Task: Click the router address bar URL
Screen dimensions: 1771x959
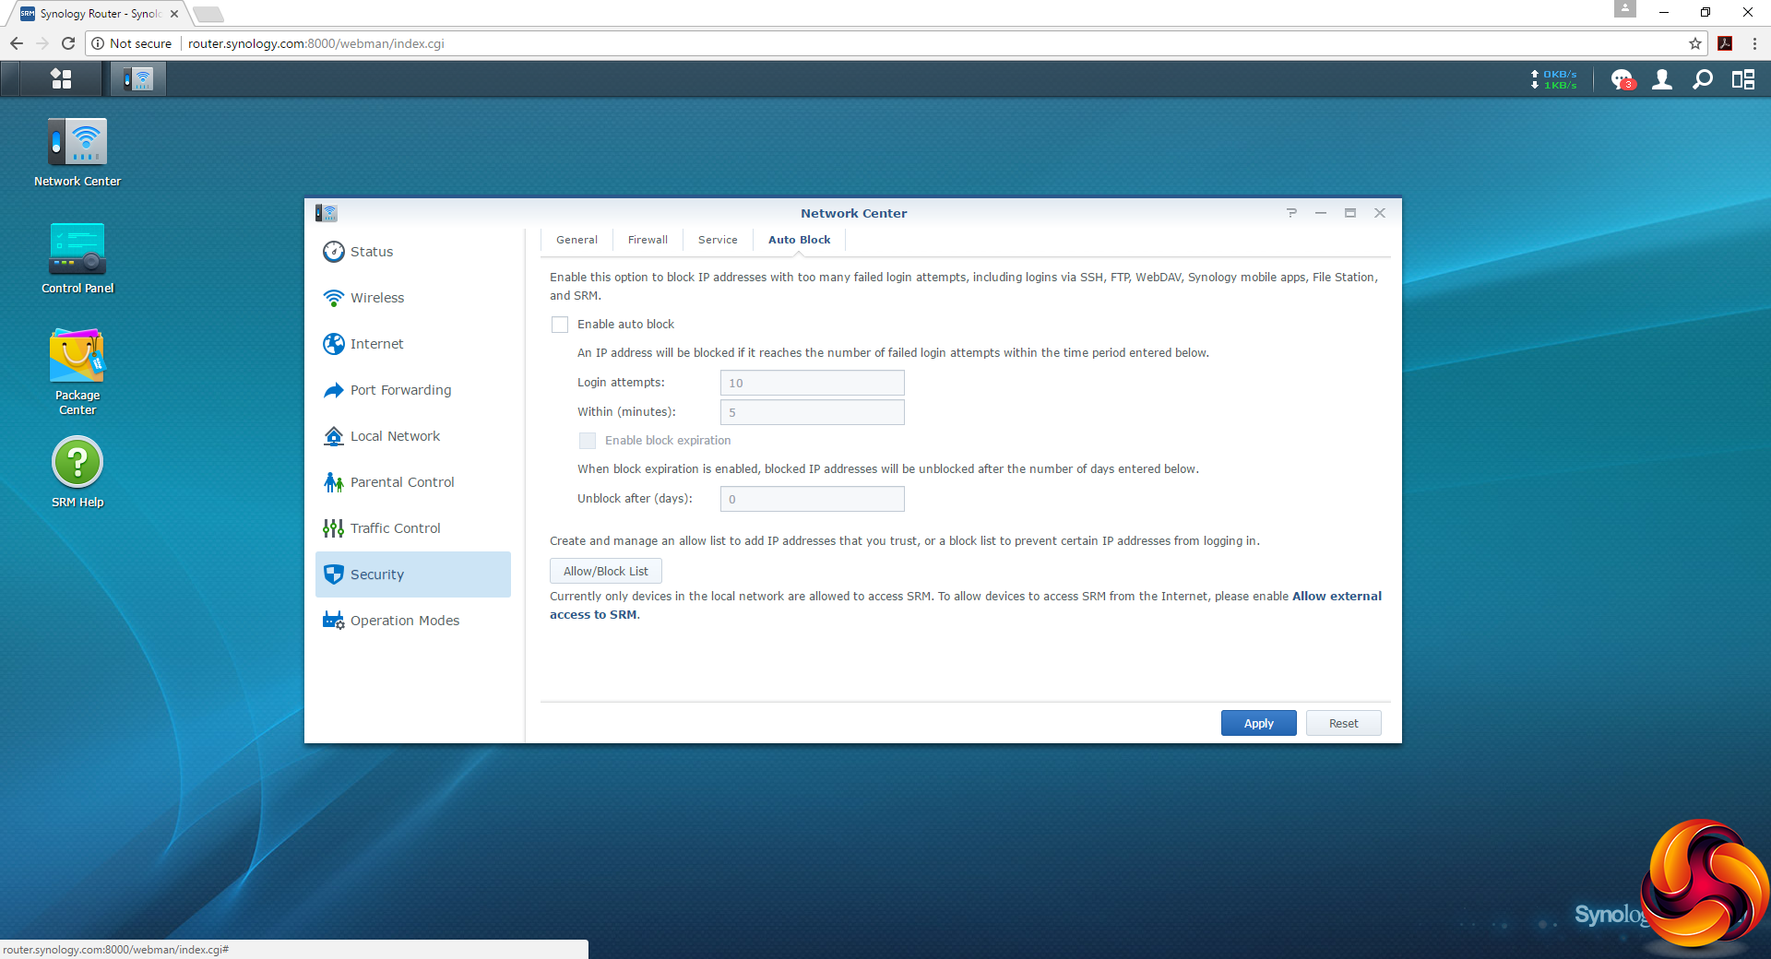Action: click(x=315, y=43)
